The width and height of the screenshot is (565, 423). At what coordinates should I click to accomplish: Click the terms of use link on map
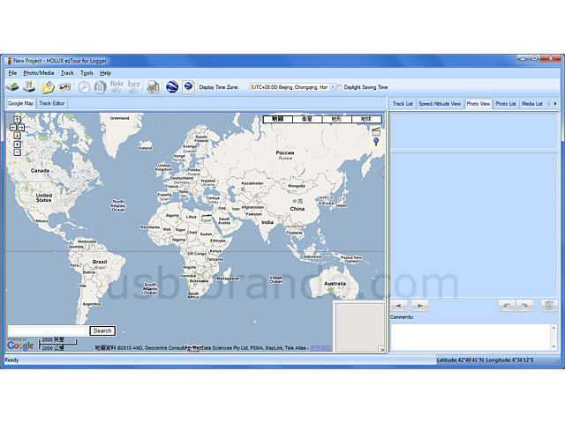(x=320, y=348)
